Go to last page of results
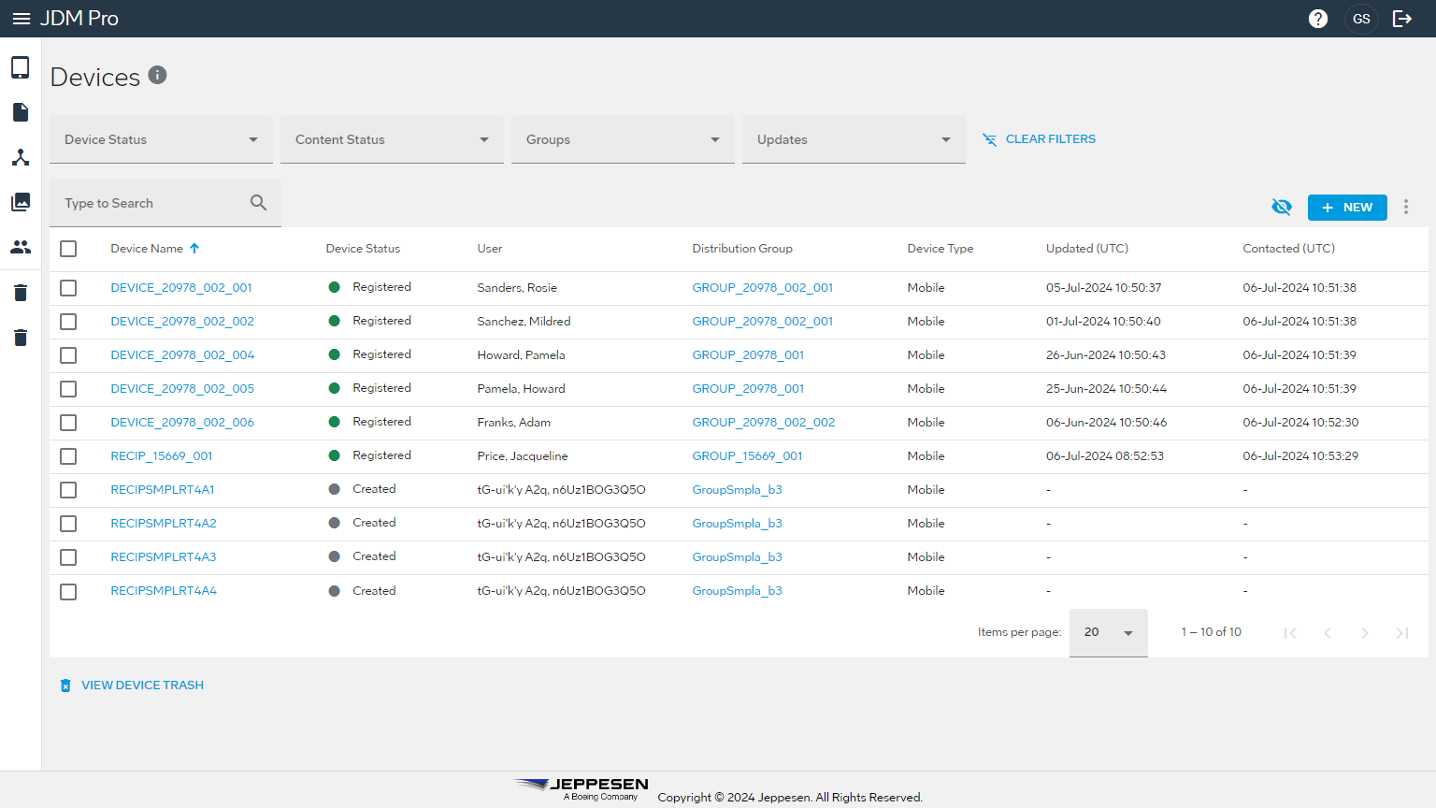Image resolution: width=1436 pixels, height=808 pixels. pyautogui.click(x=1402, y=633)
